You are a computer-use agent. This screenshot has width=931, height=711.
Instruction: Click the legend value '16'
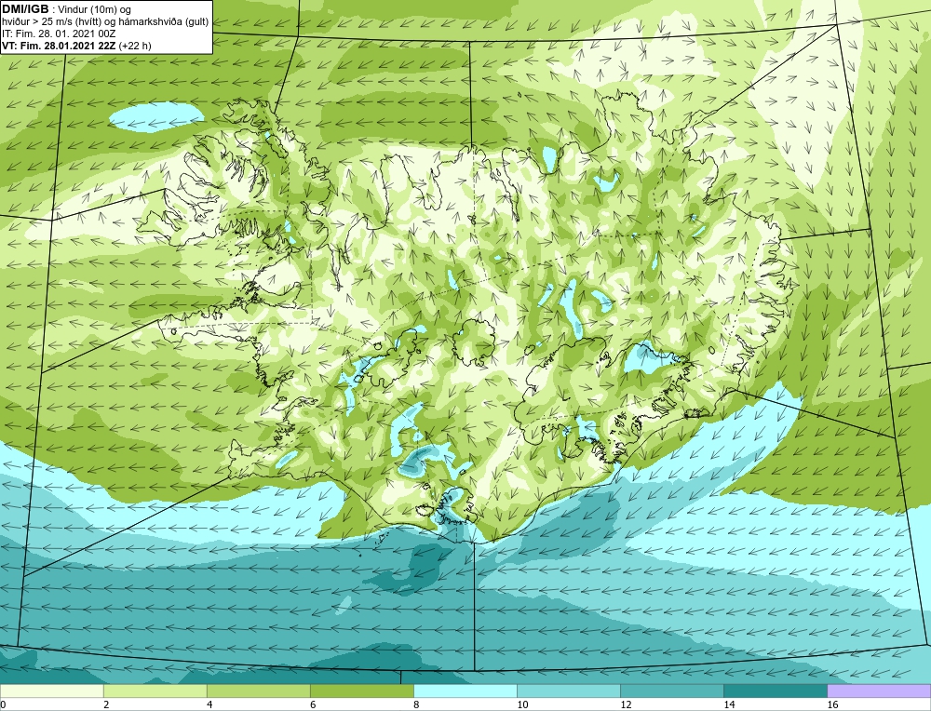click(832, 704)
